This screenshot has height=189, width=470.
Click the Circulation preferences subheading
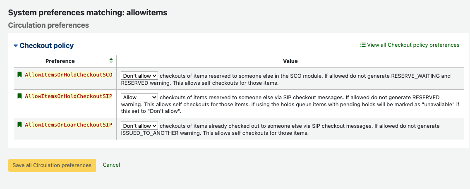(x=48, y=25)
